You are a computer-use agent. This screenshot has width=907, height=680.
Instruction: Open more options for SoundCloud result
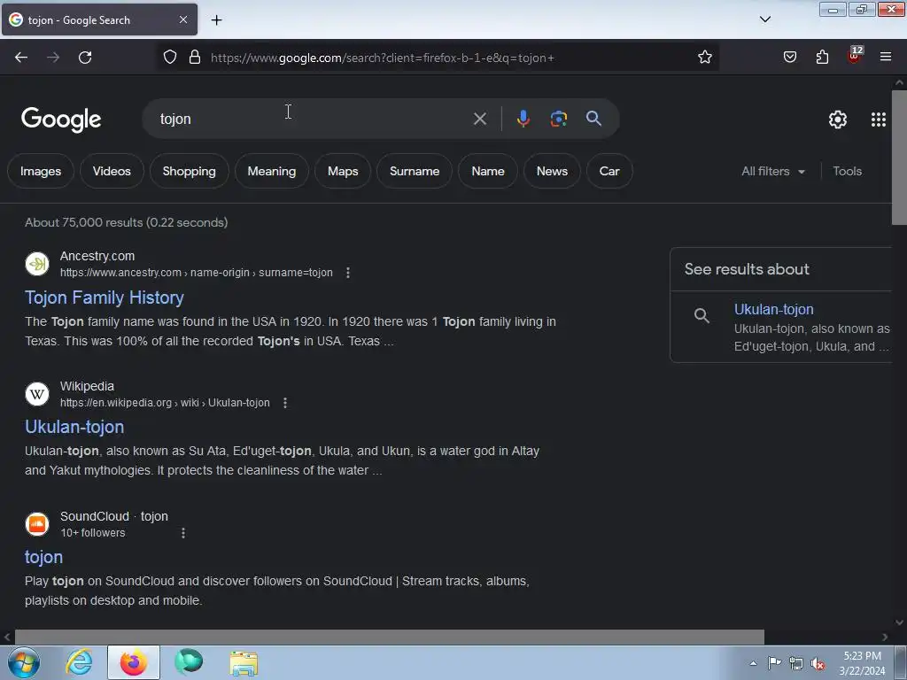[x=183, y=532]
